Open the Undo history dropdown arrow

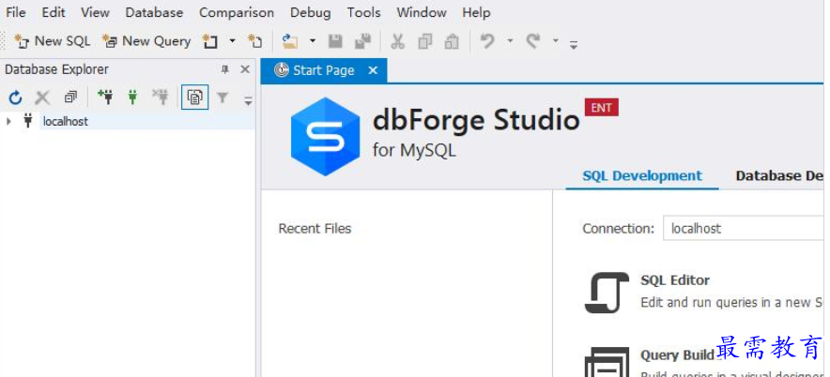[510, 40]
